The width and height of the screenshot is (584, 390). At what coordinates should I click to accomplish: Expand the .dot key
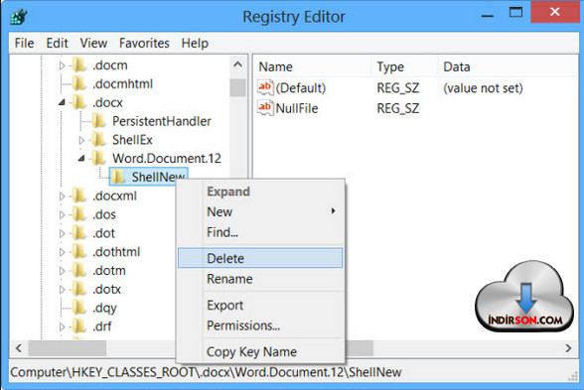pos(62,233)
